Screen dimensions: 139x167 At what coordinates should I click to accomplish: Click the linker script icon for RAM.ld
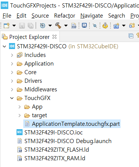coord(20,158)
